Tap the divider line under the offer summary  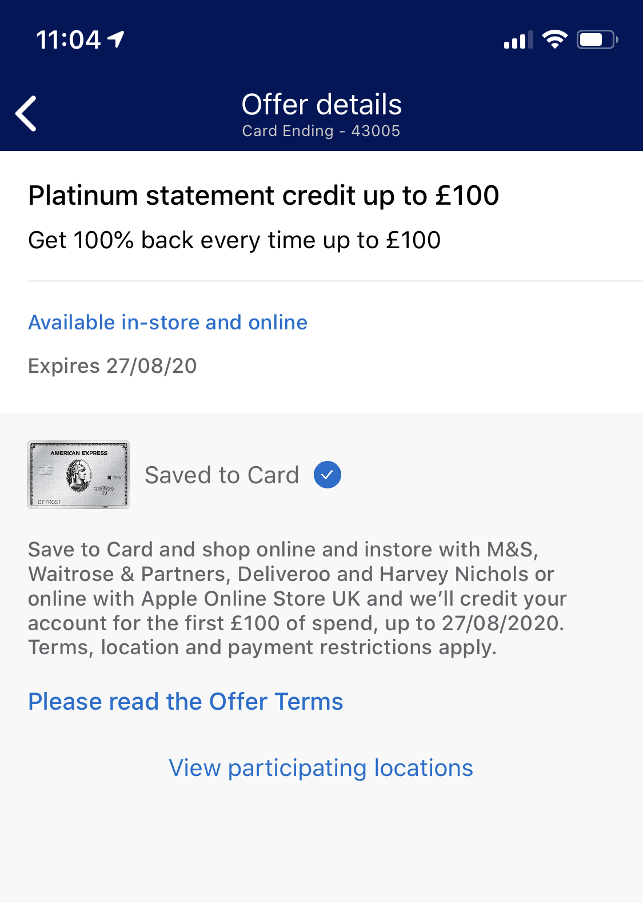pos(335,281)
